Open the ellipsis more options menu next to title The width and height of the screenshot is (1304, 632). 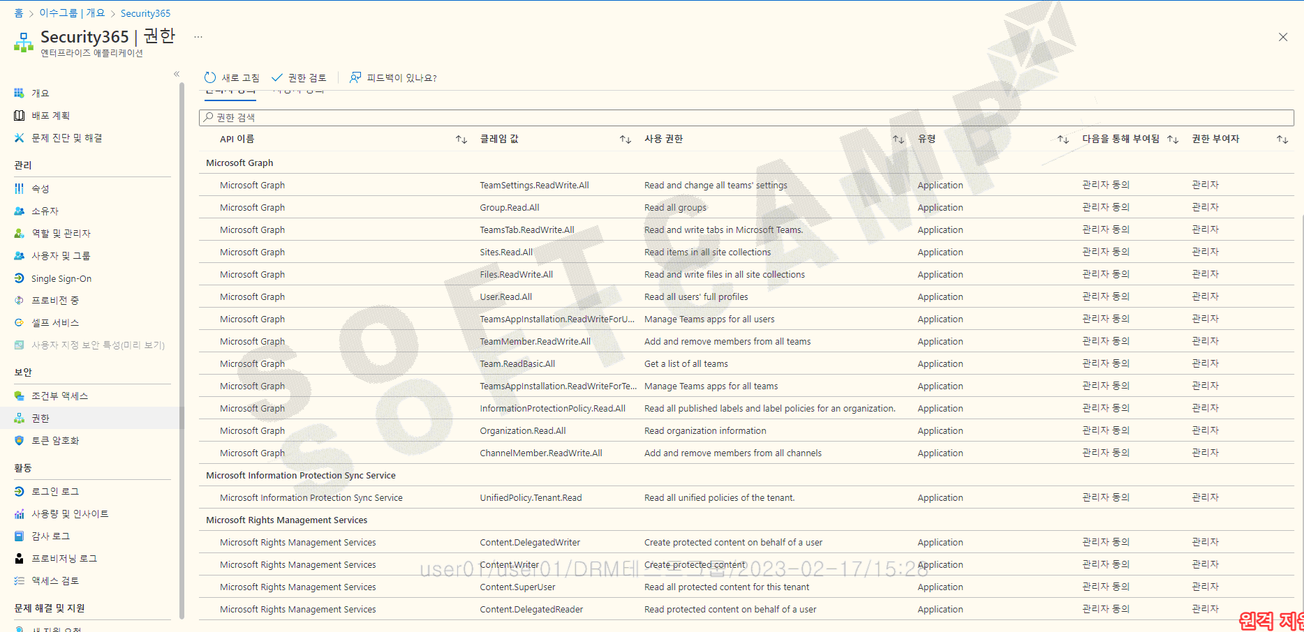click(198, 37)
